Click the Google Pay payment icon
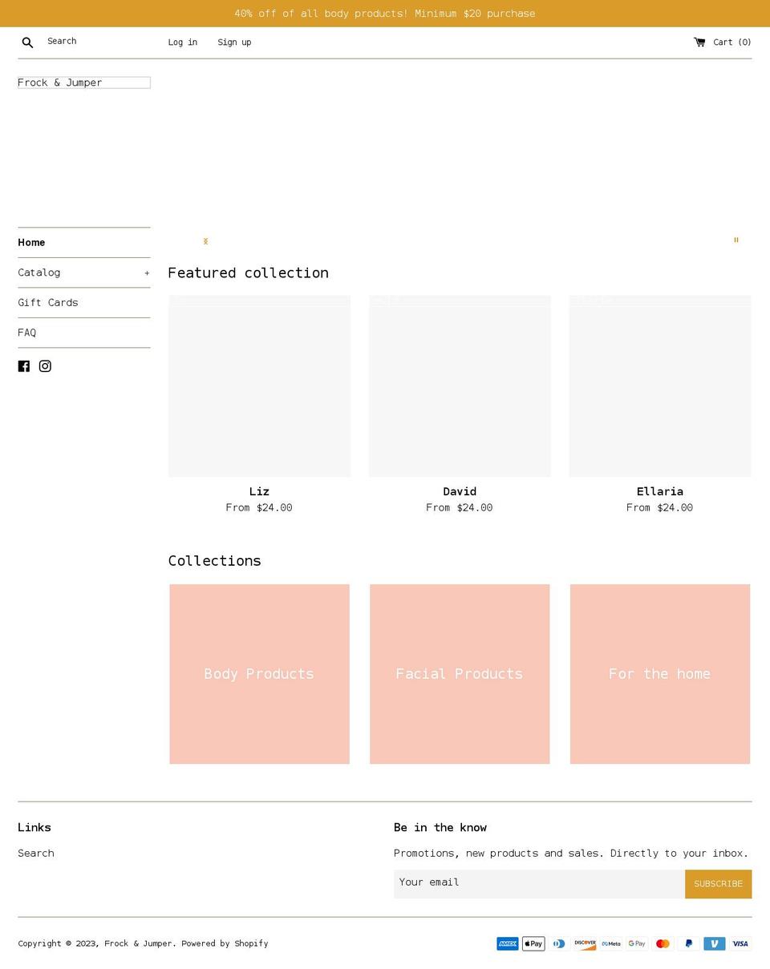Viewport: 770px width, 969px height. [x=636, y=943]
